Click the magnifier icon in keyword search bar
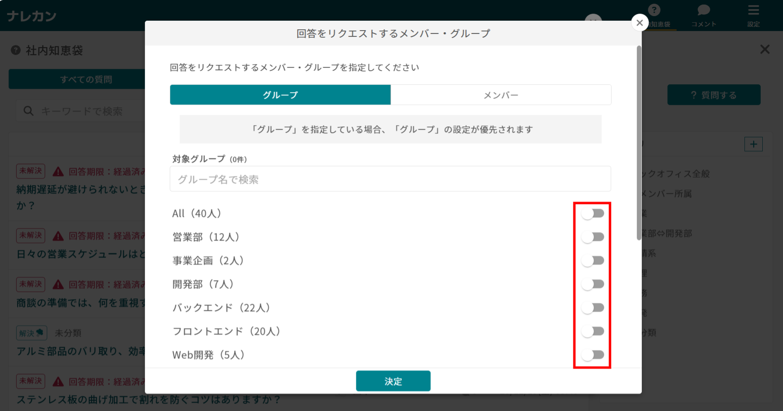Viewport: 783px width, 411px height. tap(27, 111)
